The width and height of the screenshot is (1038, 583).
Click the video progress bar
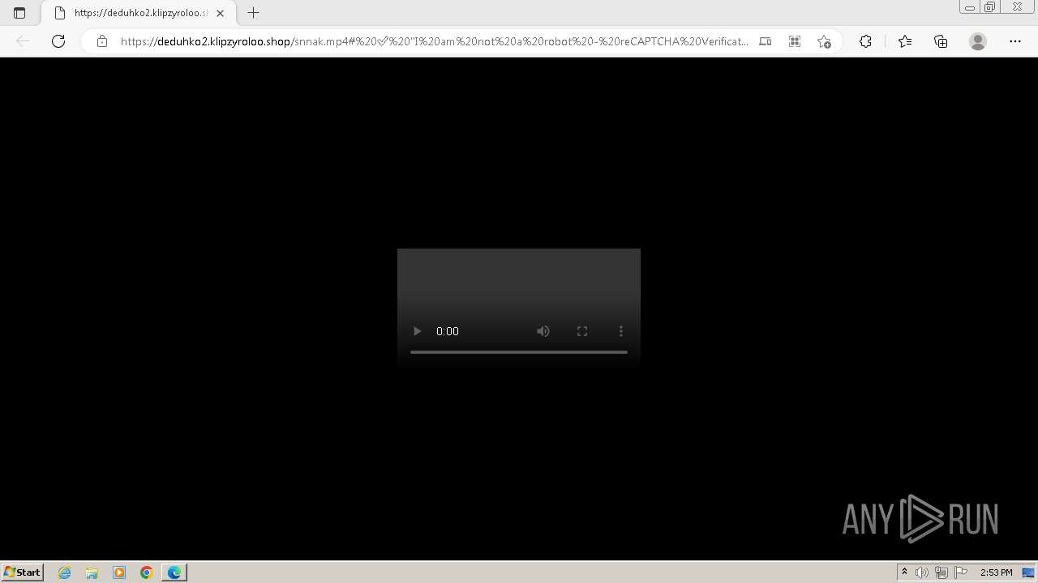click(x=519, y=352)
